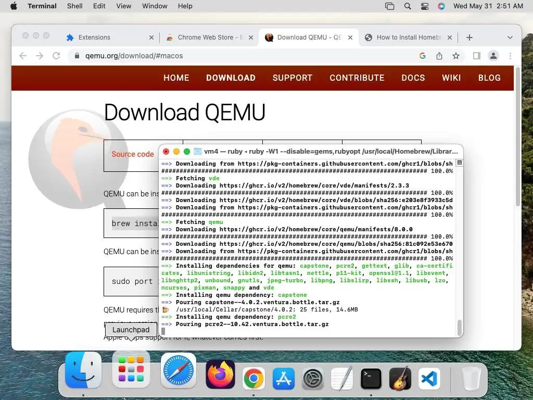The image size is (533, 400).
Task: Open the Help menu
Action: coord(185,6)
